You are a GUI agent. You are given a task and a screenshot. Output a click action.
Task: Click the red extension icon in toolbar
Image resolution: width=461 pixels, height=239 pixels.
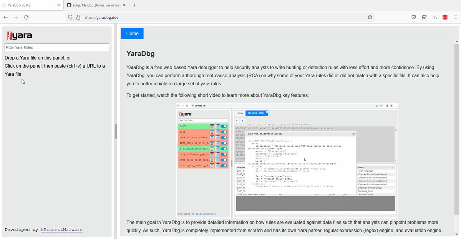click(445, 17)
